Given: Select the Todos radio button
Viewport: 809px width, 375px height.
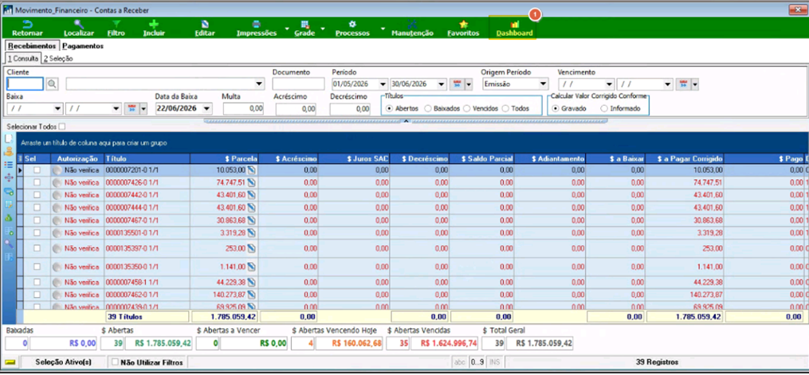Looking at the screenshot, I should point(505,109).
